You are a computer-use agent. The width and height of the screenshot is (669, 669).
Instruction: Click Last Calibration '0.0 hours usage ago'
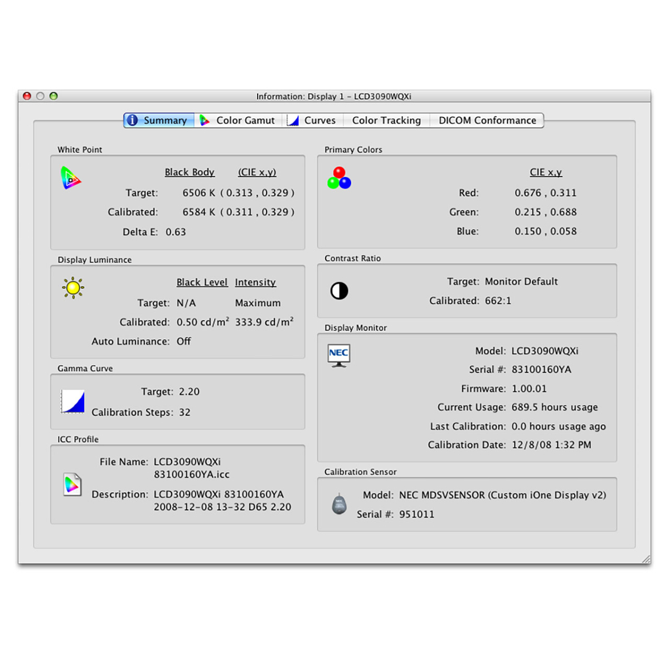point(559,426)
